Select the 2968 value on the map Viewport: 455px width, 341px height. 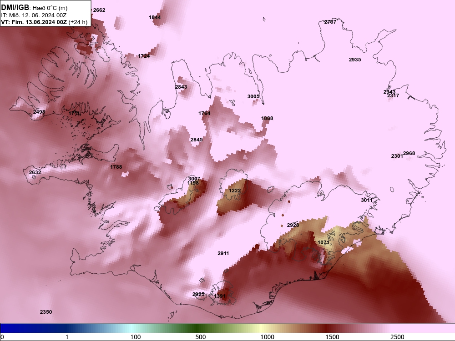pos(409,153)
